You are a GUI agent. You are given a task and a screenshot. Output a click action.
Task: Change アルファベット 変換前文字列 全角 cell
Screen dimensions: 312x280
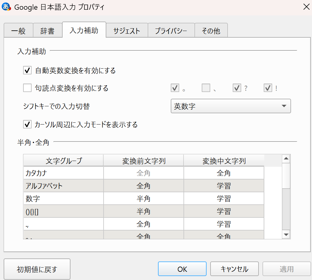(x=143, y=186)
